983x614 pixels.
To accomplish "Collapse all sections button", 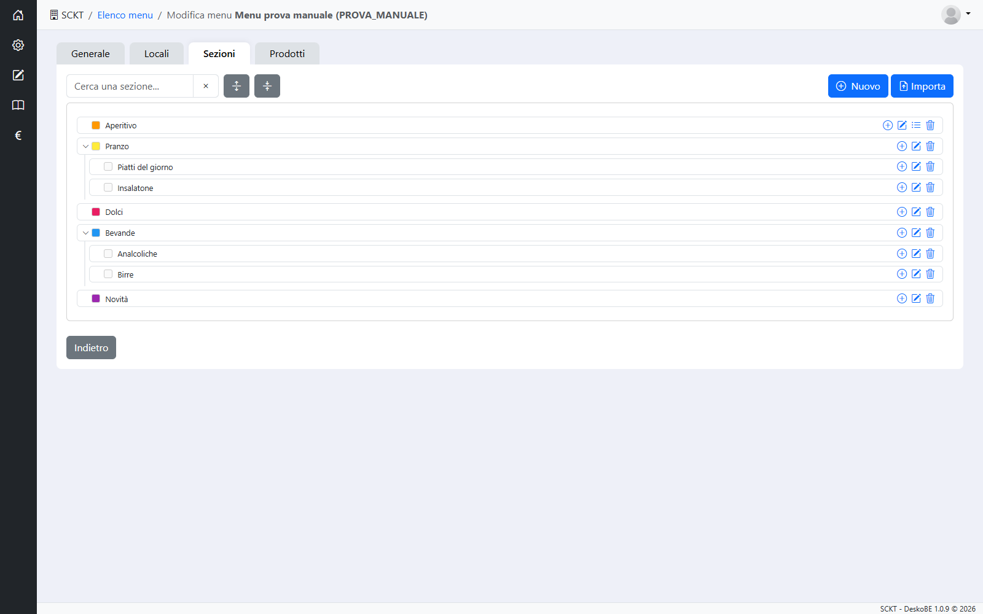I will tap(267, 86).
